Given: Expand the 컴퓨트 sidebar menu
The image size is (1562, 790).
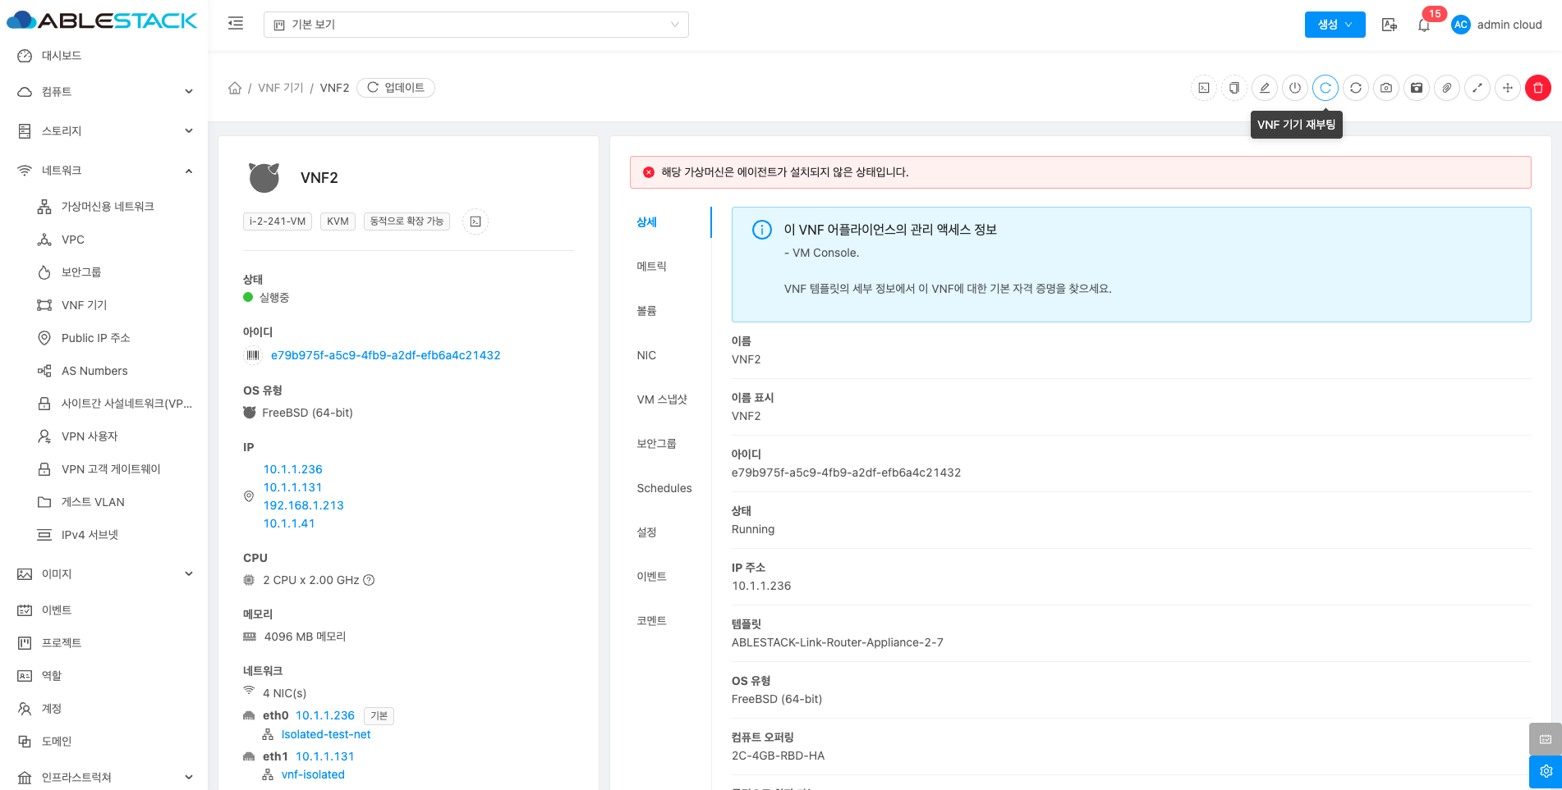Looking at the screenshot, I should [x=105, y=92].
